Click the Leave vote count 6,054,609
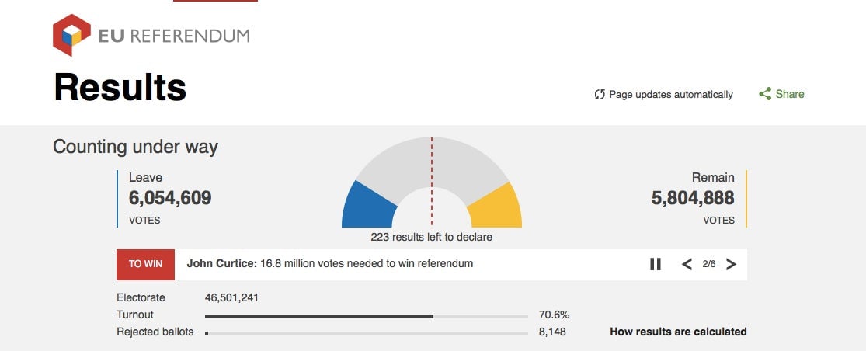 click(170, 197)
